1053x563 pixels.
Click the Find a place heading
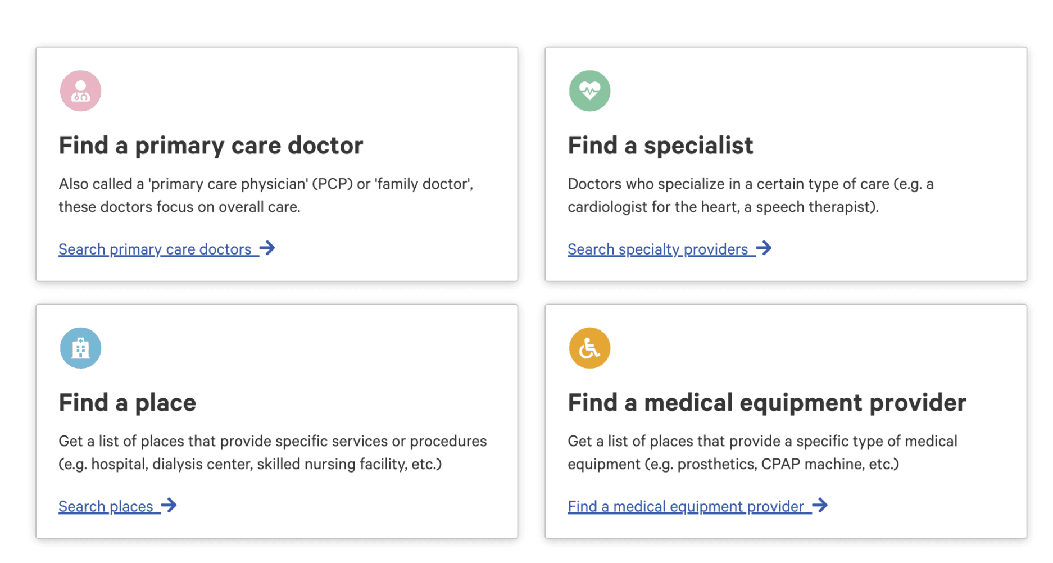[x=128, y=403]
